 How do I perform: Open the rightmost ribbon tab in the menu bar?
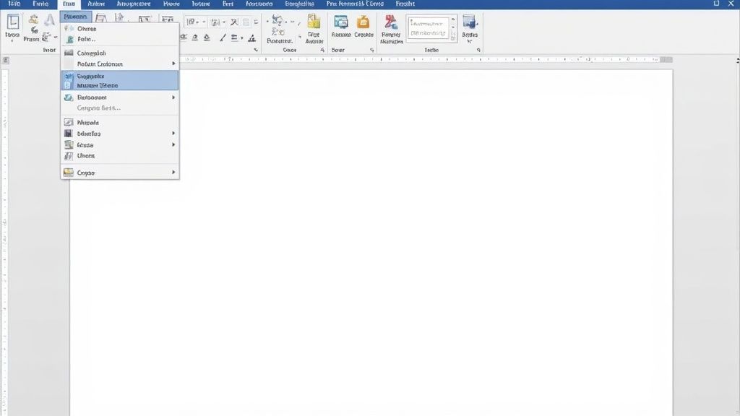[405, 4]
